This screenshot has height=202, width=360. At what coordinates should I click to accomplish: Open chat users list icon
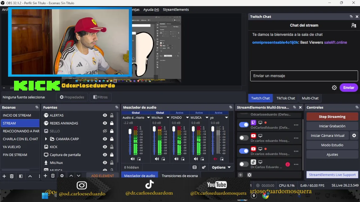point(354,25)
